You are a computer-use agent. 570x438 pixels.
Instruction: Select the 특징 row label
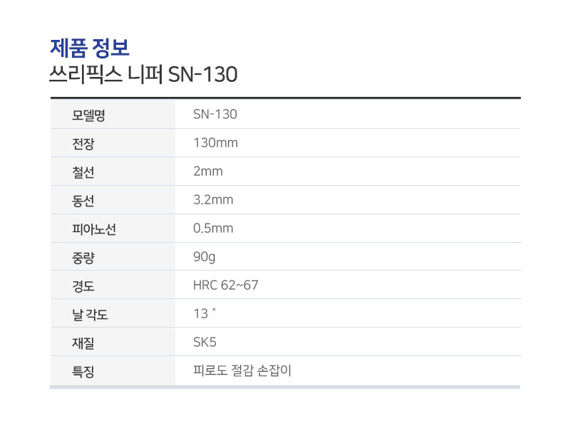[83, 372]
